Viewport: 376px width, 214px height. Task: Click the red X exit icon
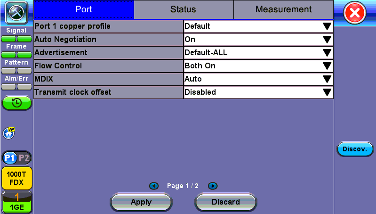click(x=355, y=13)
